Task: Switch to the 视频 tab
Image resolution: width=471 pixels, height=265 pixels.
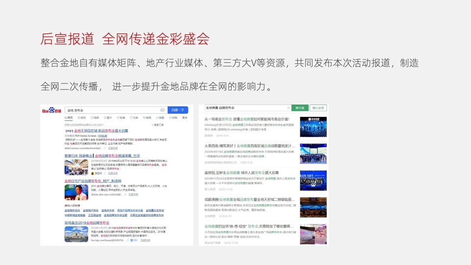Action: (95, 118)
